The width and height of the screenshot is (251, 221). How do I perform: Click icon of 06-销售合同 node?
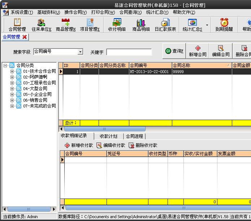click(x=19, y=100)
